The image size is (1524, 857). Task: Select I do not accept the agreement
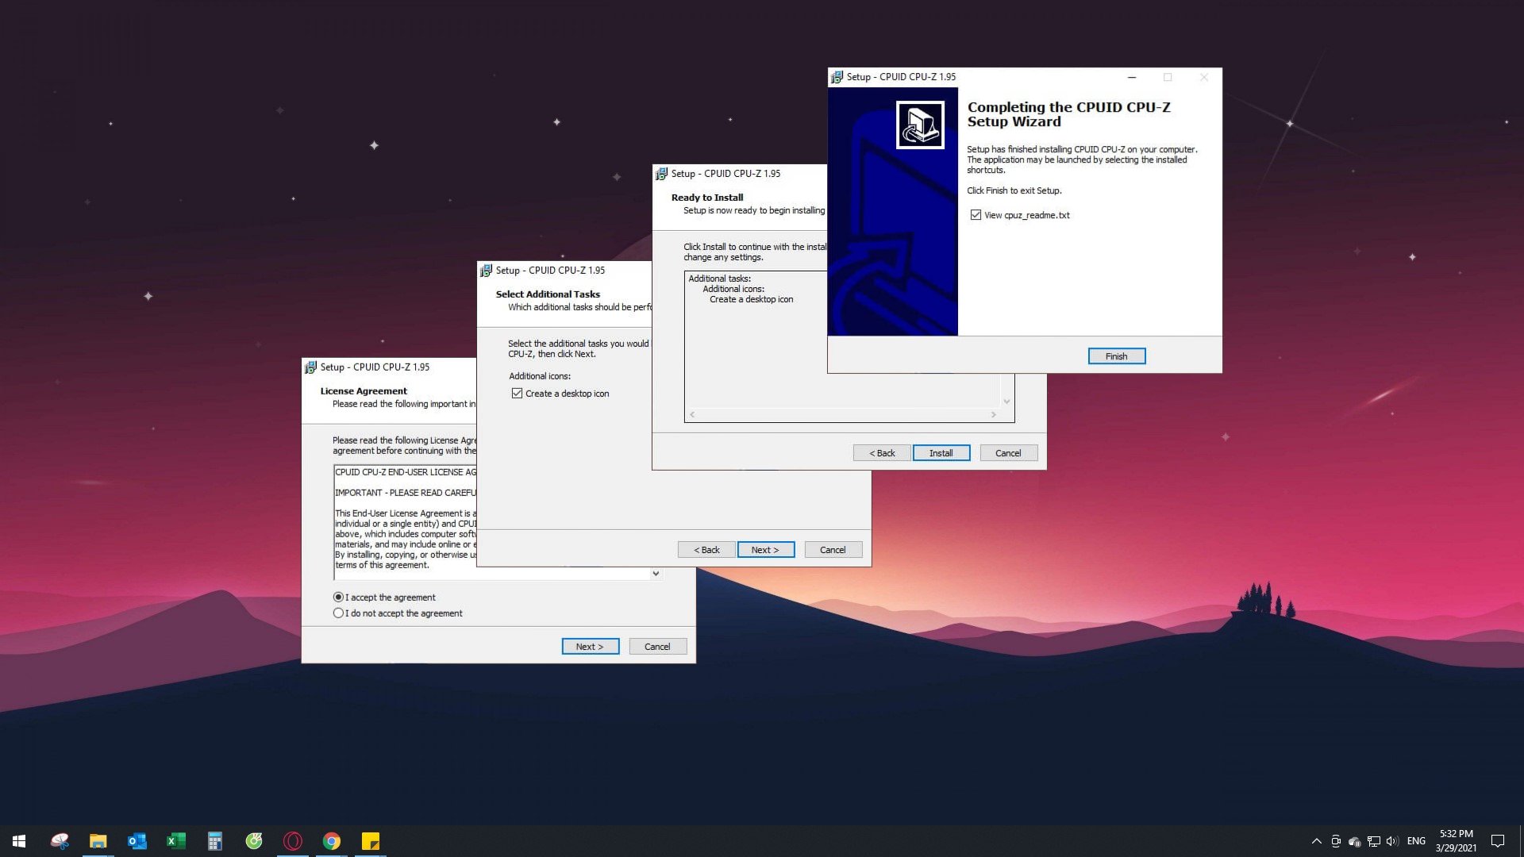pyautogui.click(x=338, y=613)
